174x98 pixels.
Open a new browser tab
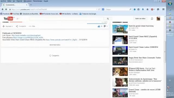click(31, 5)
